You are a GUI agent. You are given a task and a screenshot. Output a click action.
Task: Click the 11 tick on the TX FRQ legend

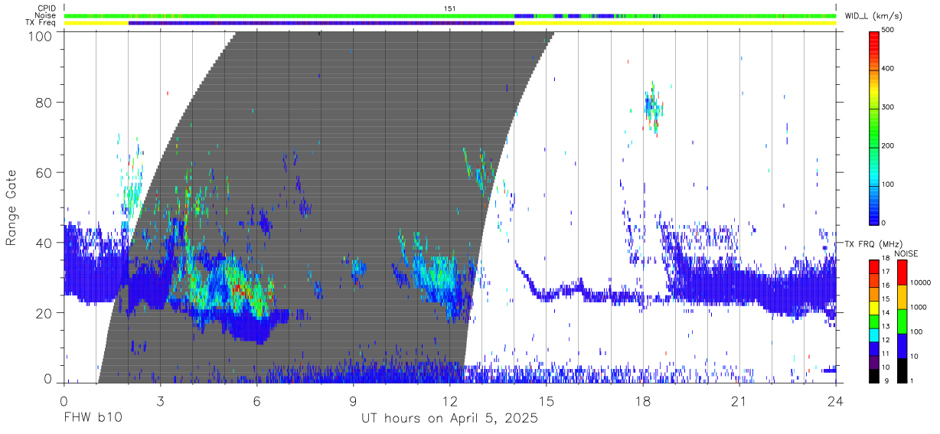[x=886, y=353]
